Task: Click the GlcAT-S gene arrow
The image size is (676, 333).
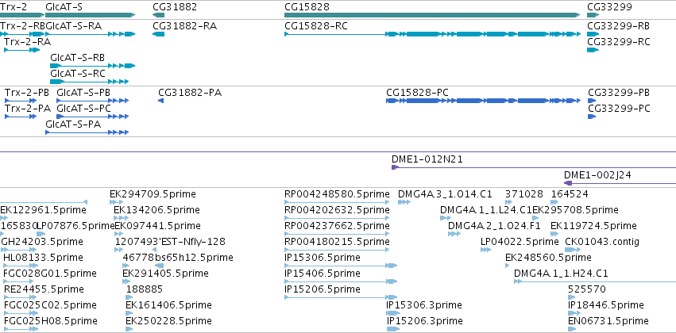Action: tap(90, 15)
